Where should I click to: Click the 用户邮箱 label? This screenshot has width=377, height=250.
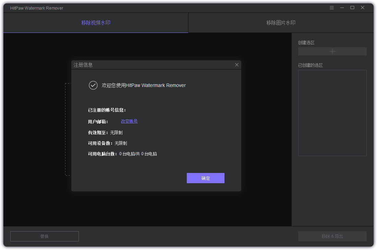[x=98, y=122]
